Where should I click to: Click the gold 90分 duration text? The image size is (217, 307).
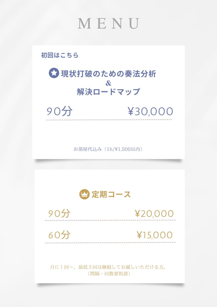click(59, 213)
